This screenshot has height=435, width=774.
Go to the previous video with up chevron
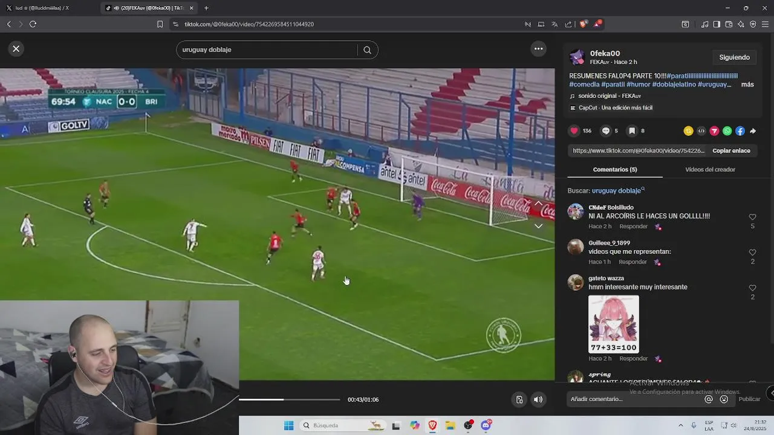point(538,204)
